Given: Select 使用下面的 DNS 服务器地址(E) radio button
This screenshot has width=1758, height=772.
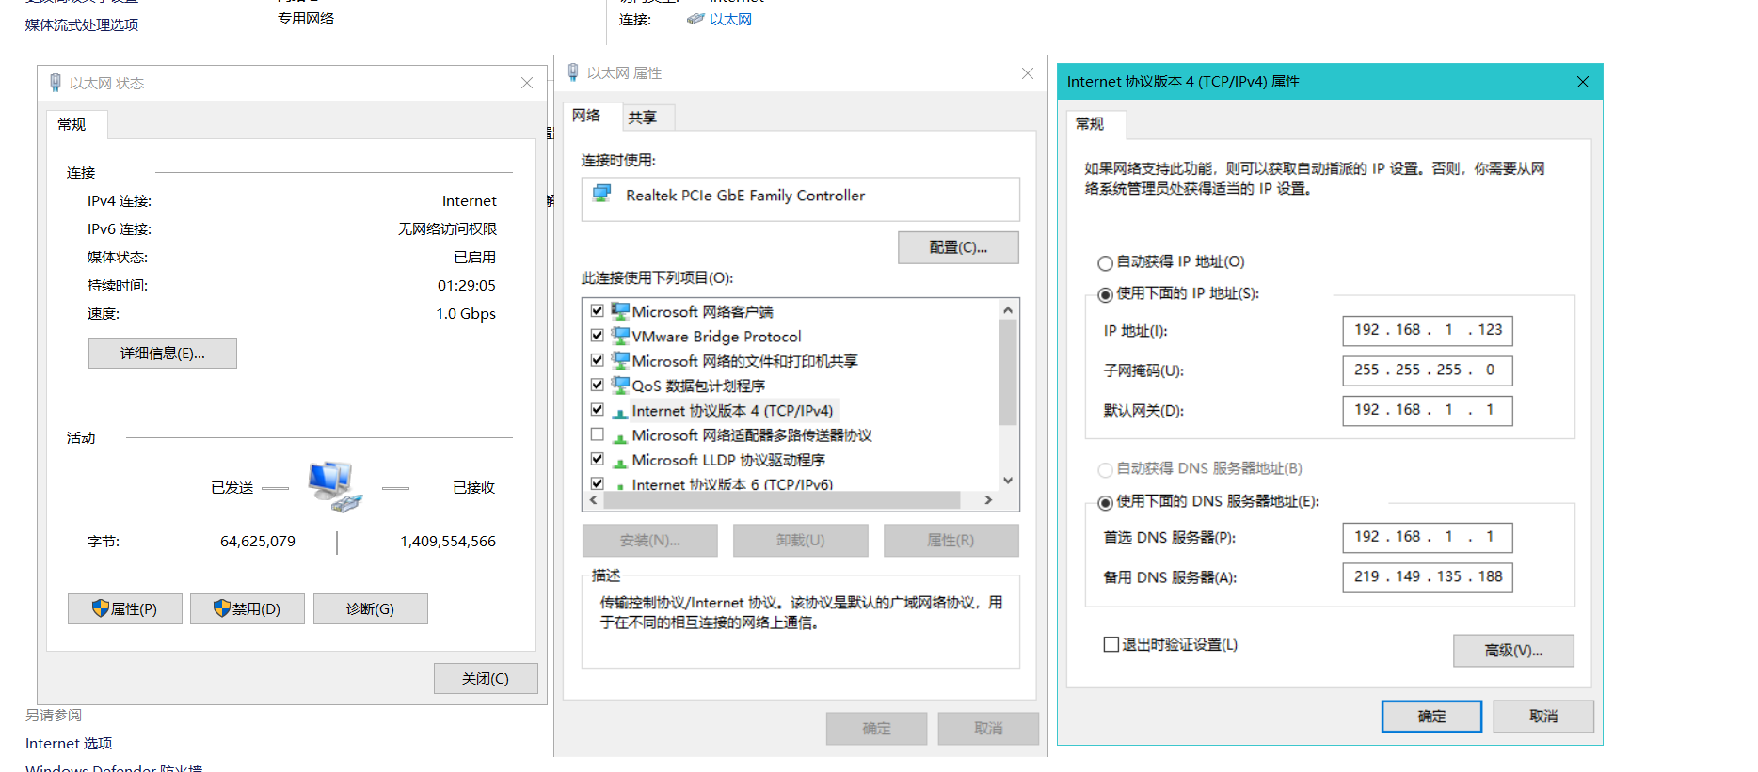Looking at the screenshot, I should [x=1105, y=503].
